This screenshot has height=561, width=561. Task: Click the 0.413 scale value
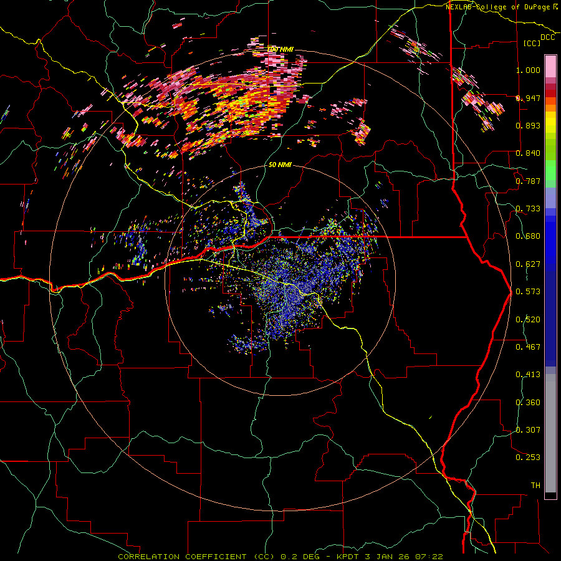pos(528,375)
